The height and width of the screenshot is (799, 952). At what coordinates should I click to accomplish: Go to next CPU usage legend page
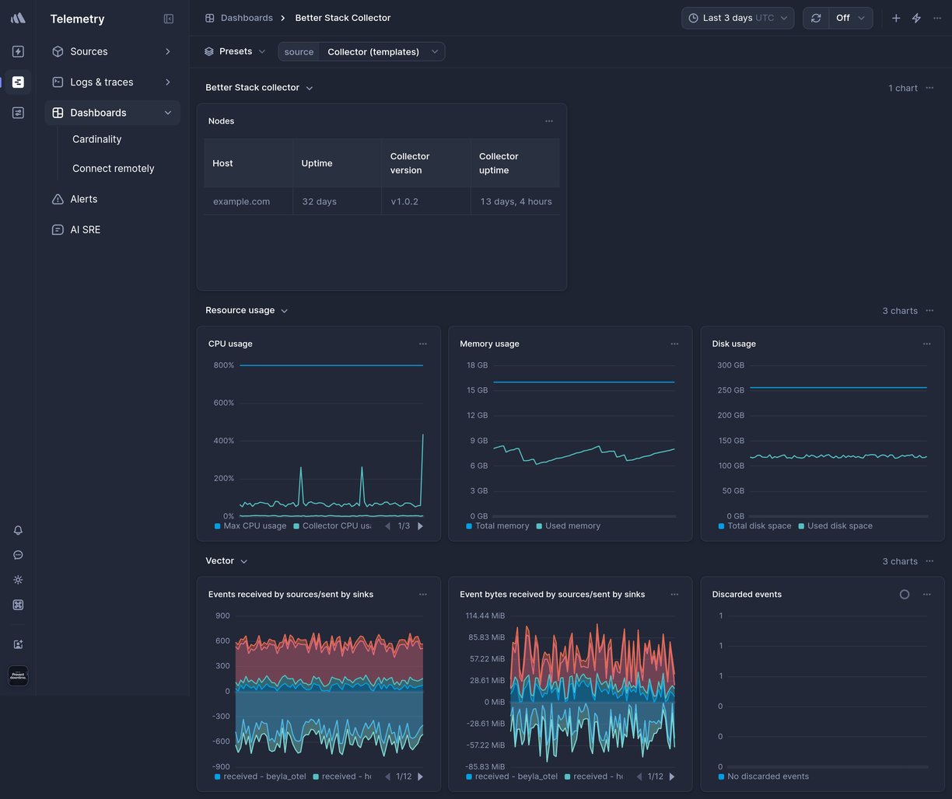click(421, 526)
